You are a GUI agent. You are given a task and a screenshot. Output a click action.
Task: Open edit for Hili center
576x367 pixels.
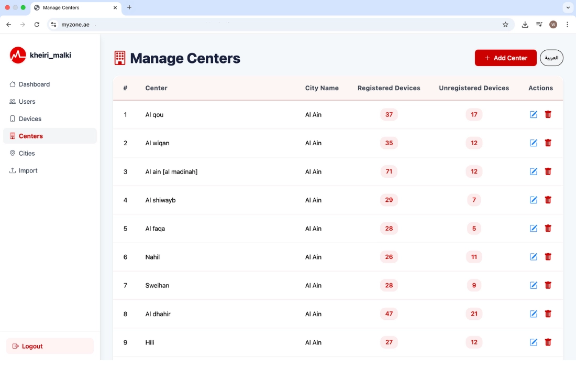[534, 342]
